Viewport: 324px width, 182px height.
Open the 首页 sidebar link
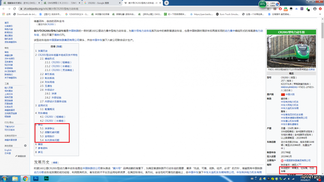[x=7, y=23]
